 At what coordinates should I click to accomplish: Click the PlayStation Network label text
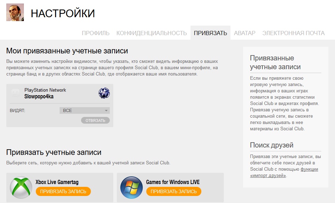pyautogui.click(x=45, y=90)
